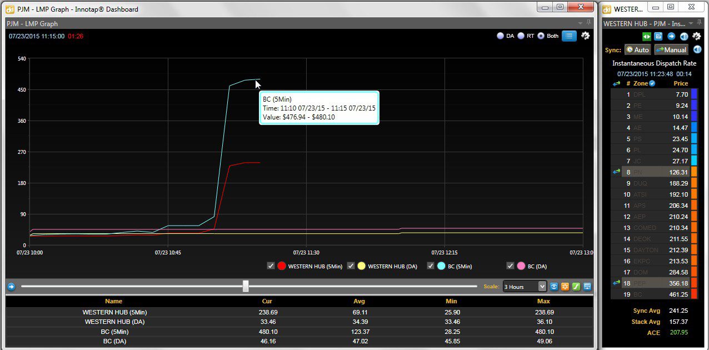Uncheck the BC (5Min) series checkbox
709x350 pixels.
430,266
